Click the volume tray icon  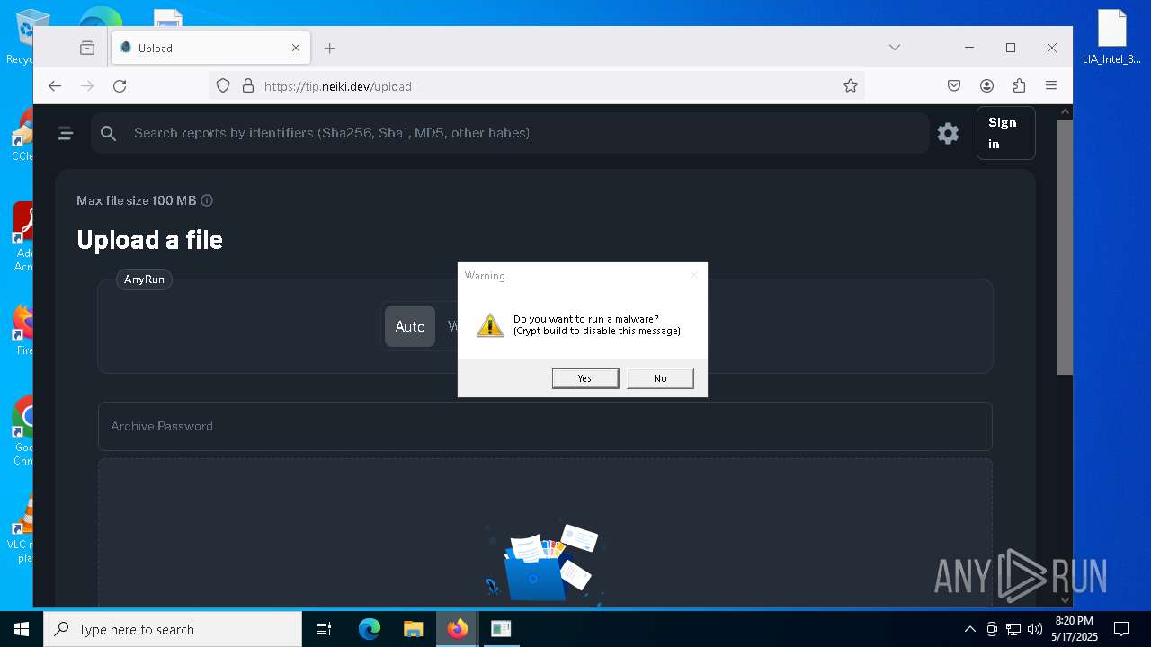click(x=1035, y=629)
